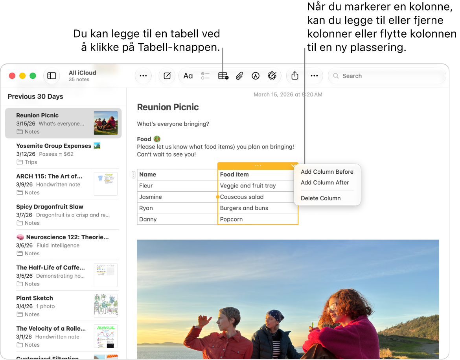This screenshot has width=460, height=360.
Task: Click the Danny table cell
Action: coord(177,219)
